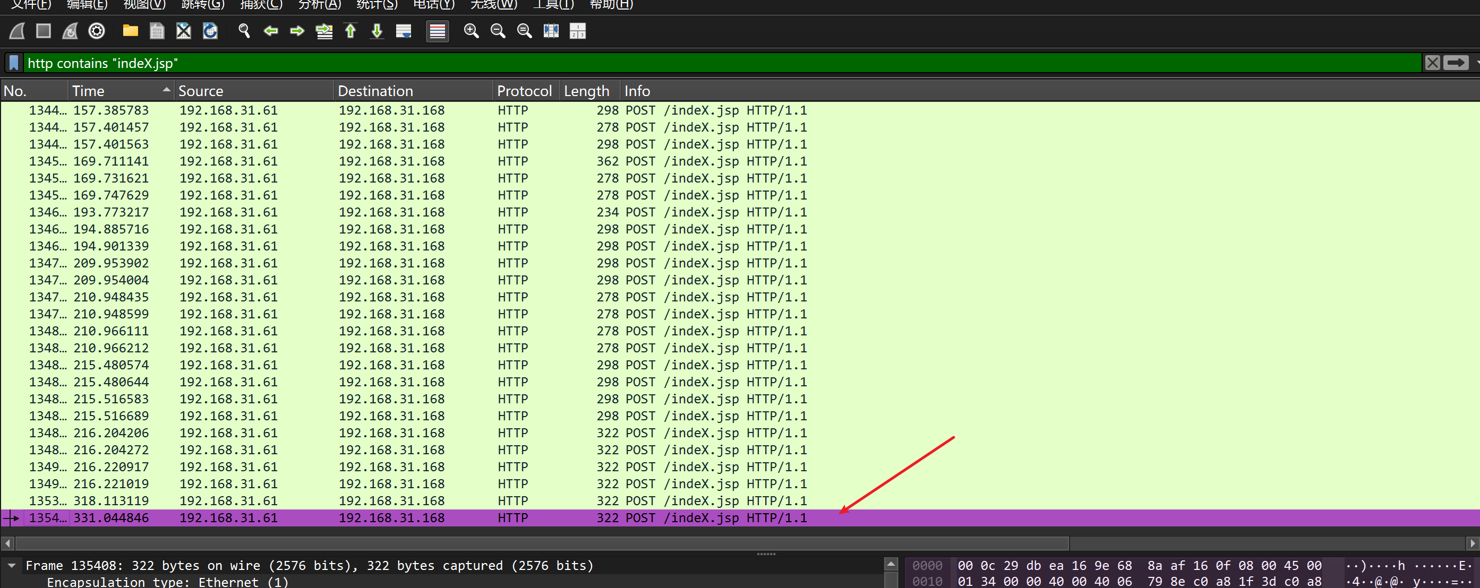Click the filter bookmark icon
Image resolution: width=1480 pixels, height=588 pixels.
click(14, 63)
